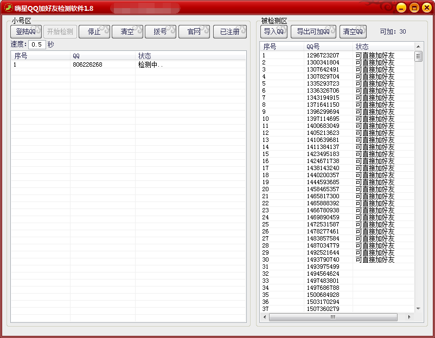Select QQ number 1423495183
The width and height of the screenshot is (435, 338).
pyautogui.click(x=323, y=154)
